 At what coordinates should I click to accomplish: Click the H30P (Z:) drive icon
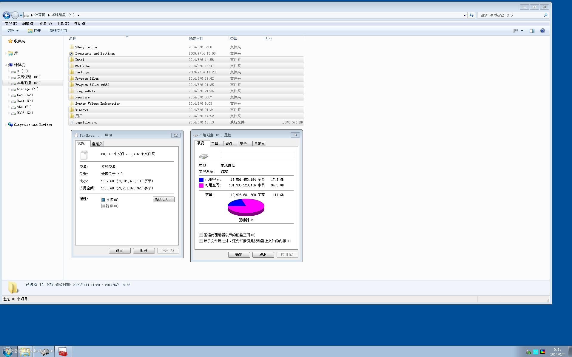point(13,113)
